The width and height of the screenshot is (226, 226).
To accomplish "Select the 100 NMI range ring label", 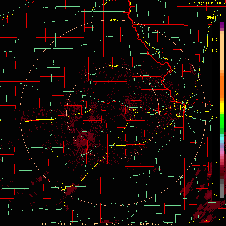I will [113, 20].
